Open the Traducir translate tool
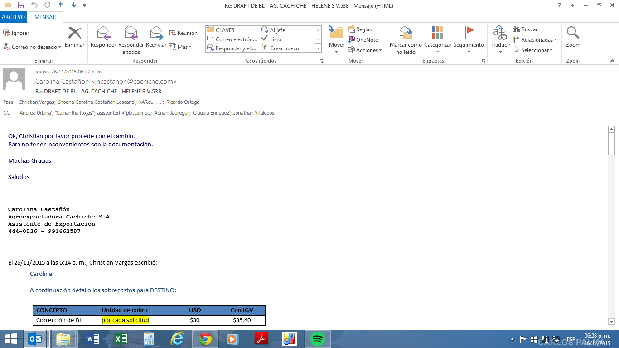Image resolution: width=619 pixels, height=348 pixels. pos(500,34)
